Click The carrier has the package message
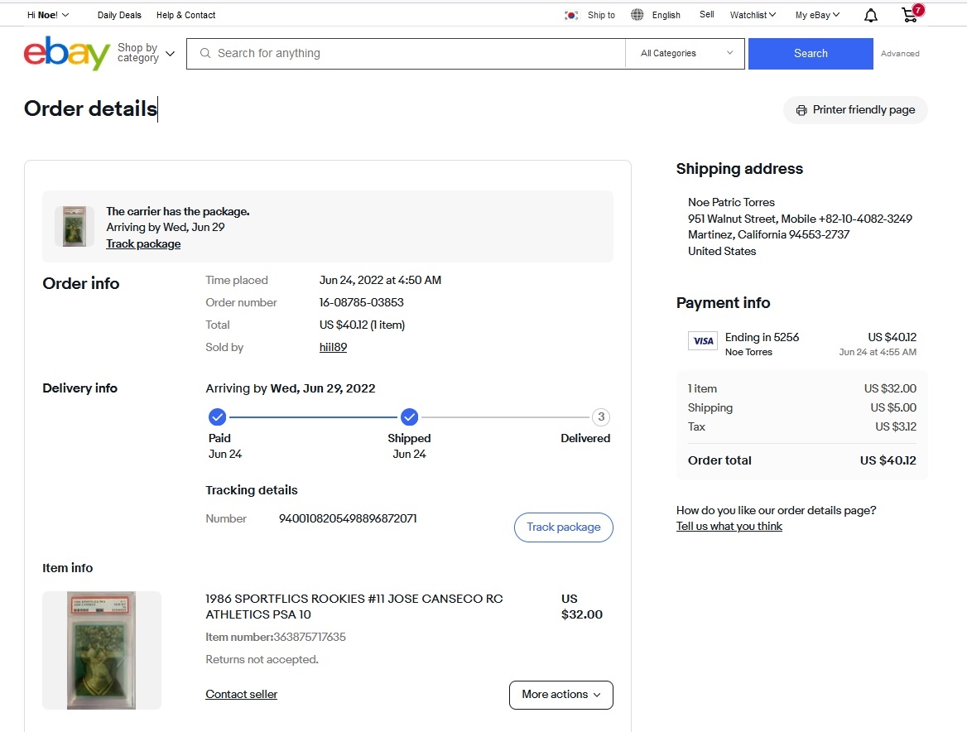This screenshot has width=967, height=732. 178,211
